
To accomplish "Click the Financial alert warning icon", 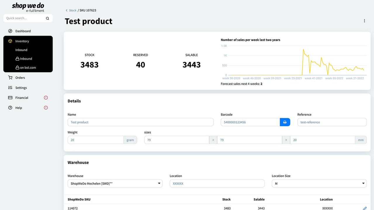I will 46,98.
